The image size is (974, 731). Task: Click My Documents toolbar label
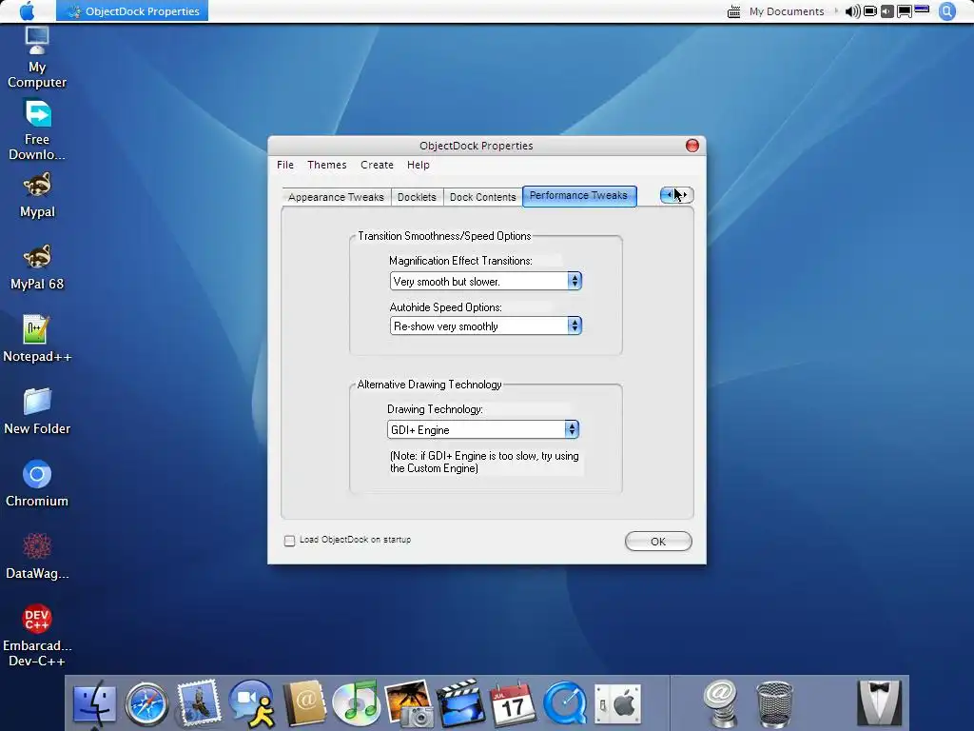(x=787, y=11)
